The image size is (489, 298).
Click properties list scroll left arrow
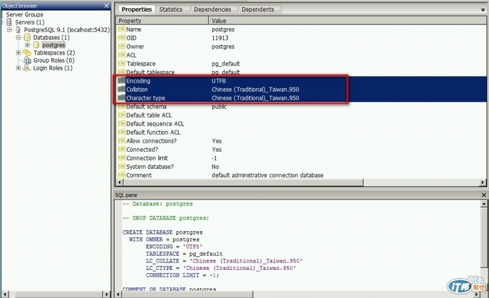point(120,182)
